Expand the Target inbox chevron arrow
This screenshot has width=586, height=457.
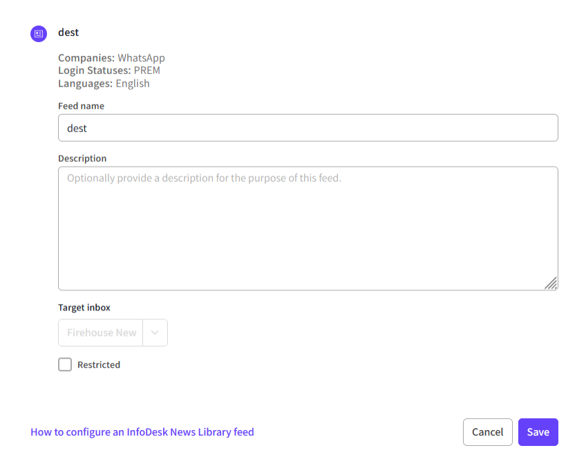pyautogui.click(x=155, y=333)
